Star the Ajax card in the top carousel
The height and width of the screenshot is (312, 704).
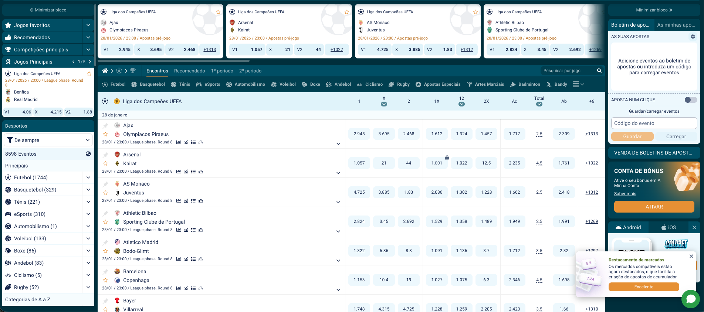point(218,12)
